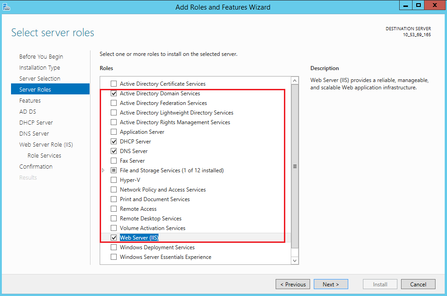This screenshot has width=447, height=296.
Task: Open the DNS Server wizard step
Action: (34, 134)
